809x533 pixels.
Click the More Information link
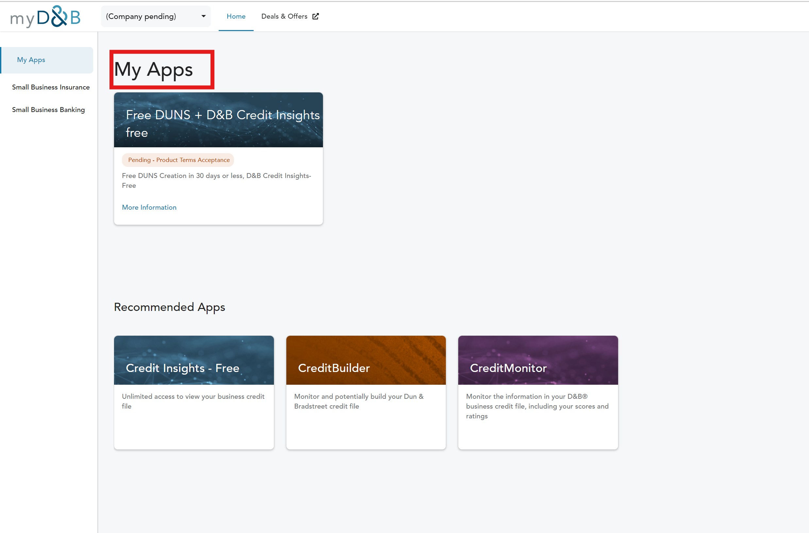point(149,207)
